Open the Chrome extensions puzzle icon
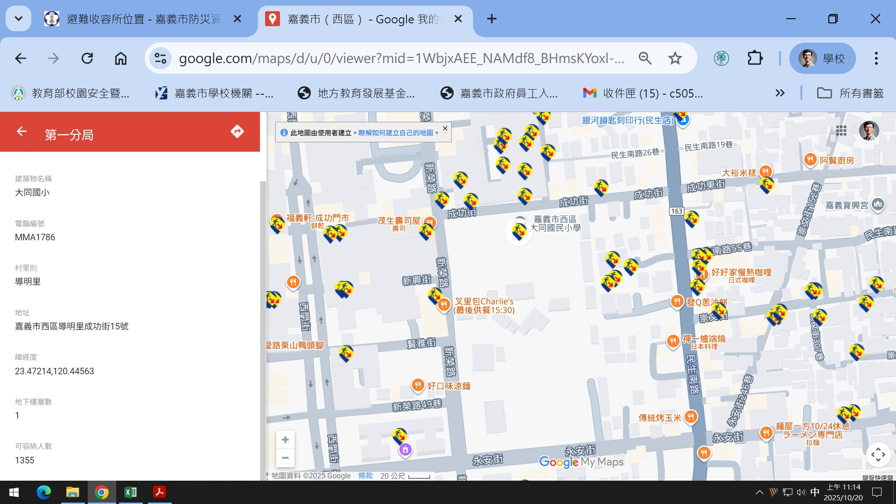Viewport: 896px width, 504px height. pos(755,58)
